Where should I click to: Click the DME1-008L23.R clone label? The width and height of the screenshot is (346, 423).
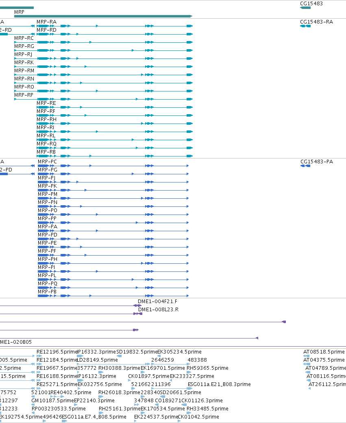tap(159, 309)
